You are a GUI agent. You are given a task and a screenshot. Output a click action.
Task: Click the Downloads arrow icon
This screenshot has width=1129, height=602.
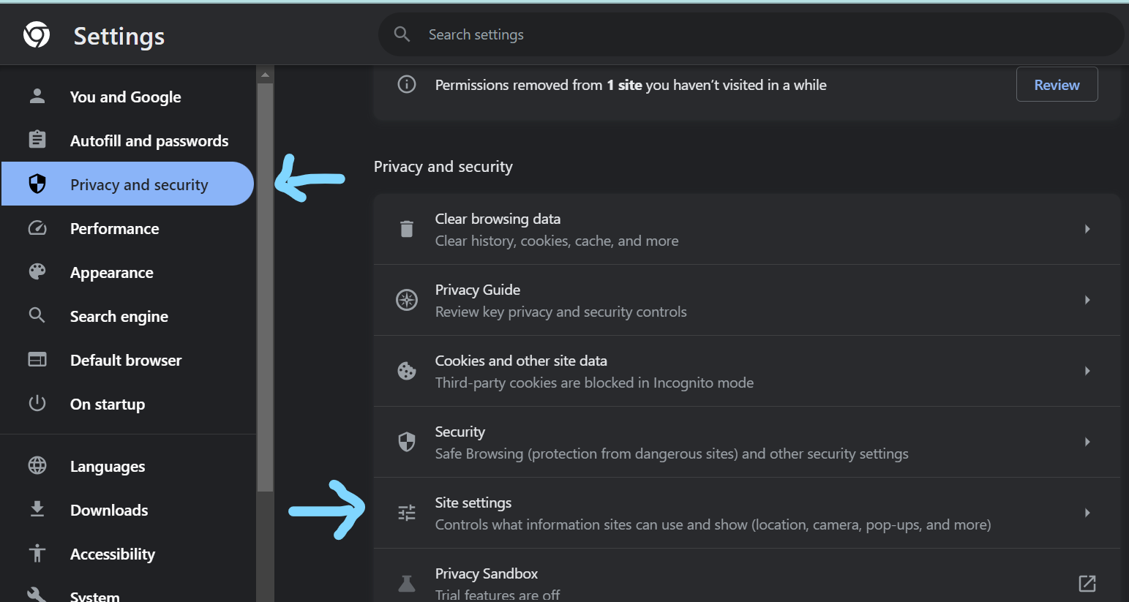pyautogui.click(x=37, y=509)
